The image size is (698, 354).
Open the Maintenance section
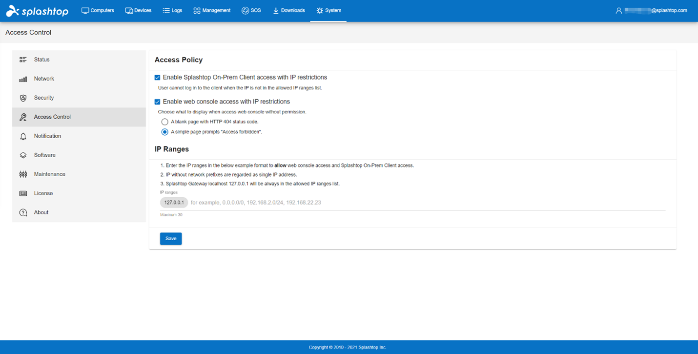coord(79,174)
